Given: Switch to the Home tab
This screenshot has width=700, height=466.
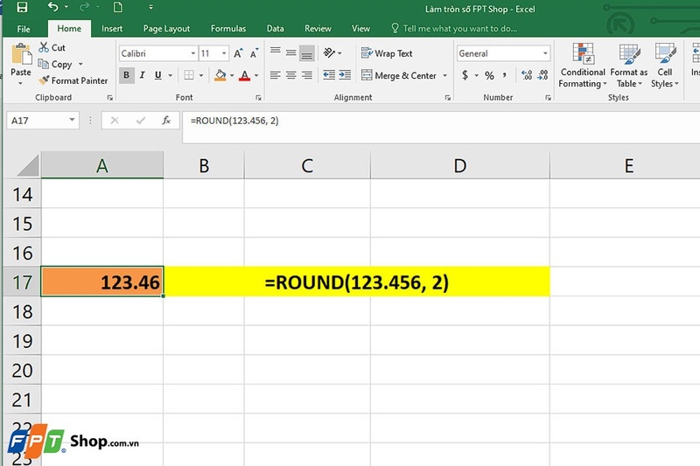Looking at the screenshot, I should (69, 29).
